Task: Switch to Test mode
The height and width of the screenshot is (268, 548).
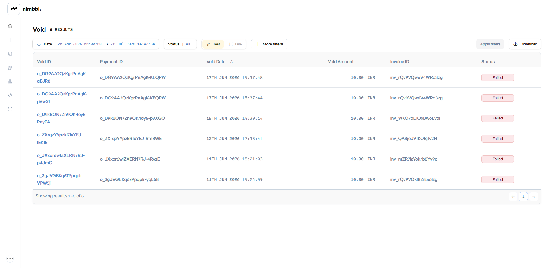Action: [x=213, y=44]
